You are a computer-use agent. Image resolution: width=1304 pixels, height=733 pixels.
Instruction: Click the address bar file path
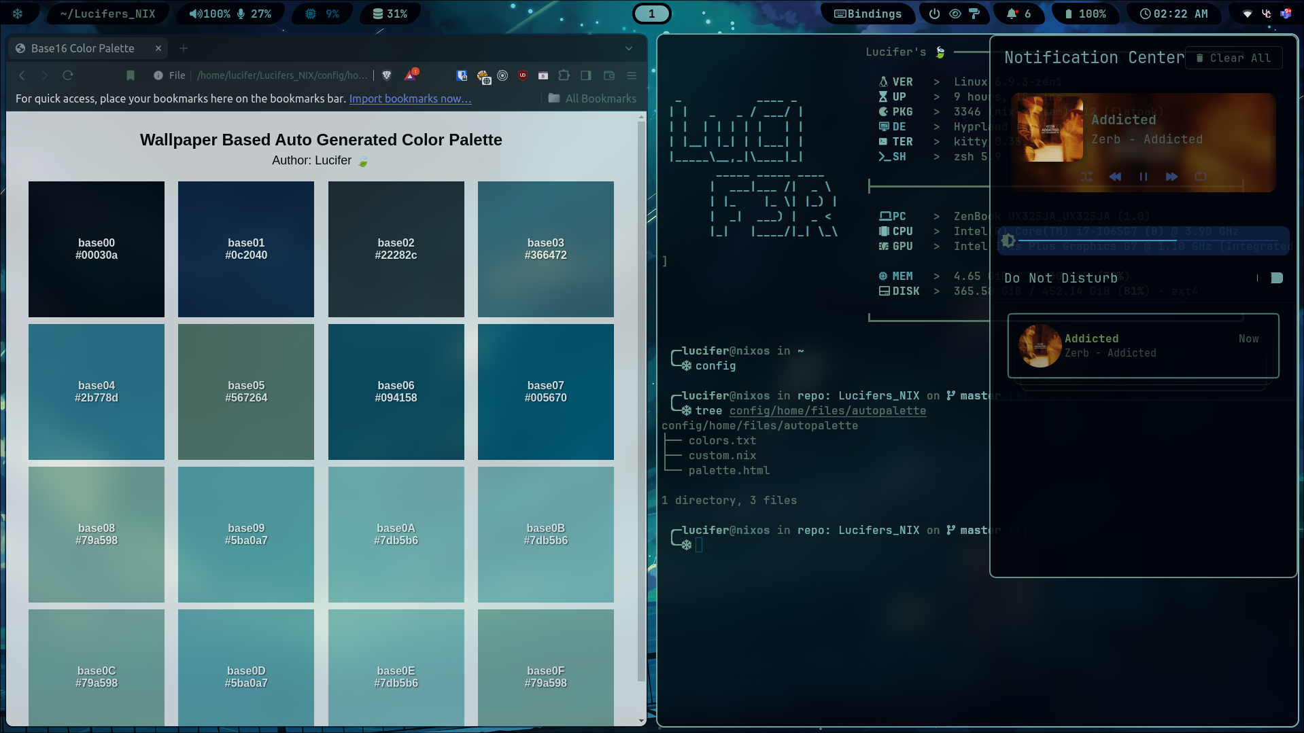[x=282, y=75]
